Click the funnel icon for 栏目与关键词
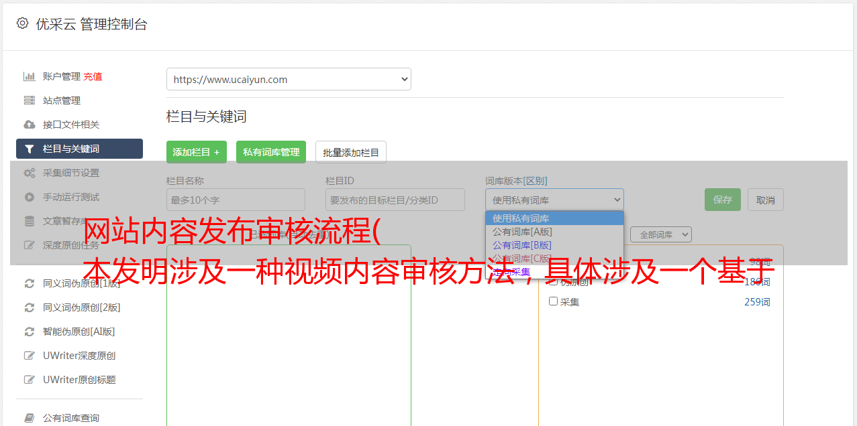Screen dimensions: 857x426 click(30, 149)
